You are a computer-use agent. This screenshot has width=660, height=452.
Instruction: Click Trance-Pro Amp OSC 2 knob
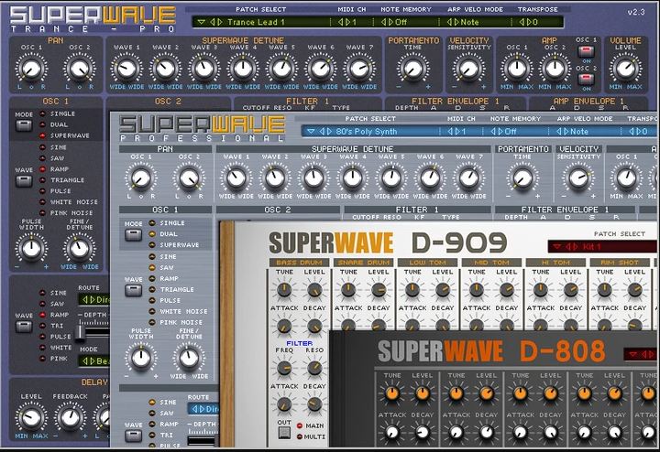click(x=555, y=69)
